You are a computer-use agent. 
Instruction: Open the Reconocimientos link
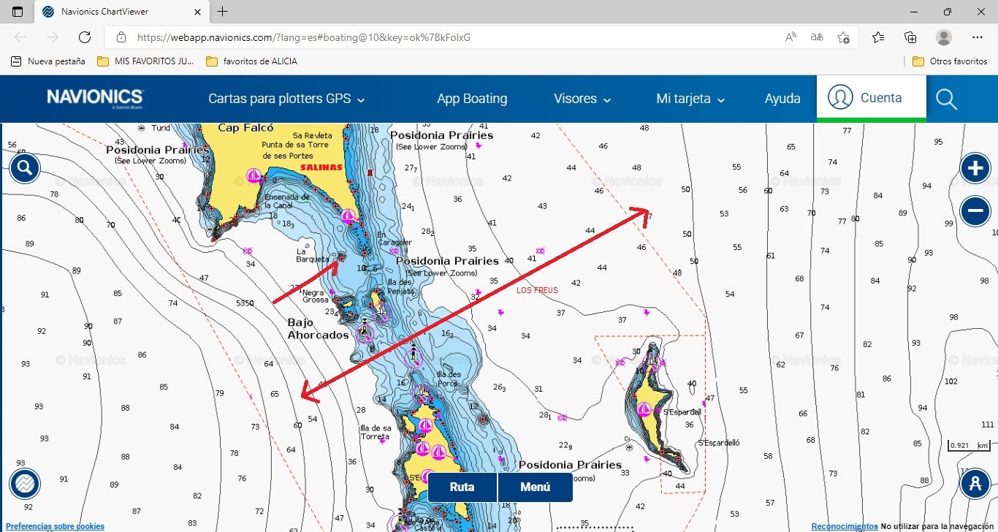pyautogui.click(x=845, y=526)
